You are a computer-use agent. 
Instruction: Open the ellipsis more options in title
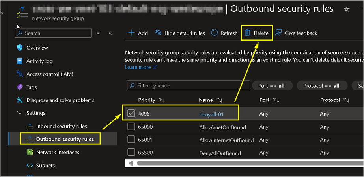click(360, 9)
